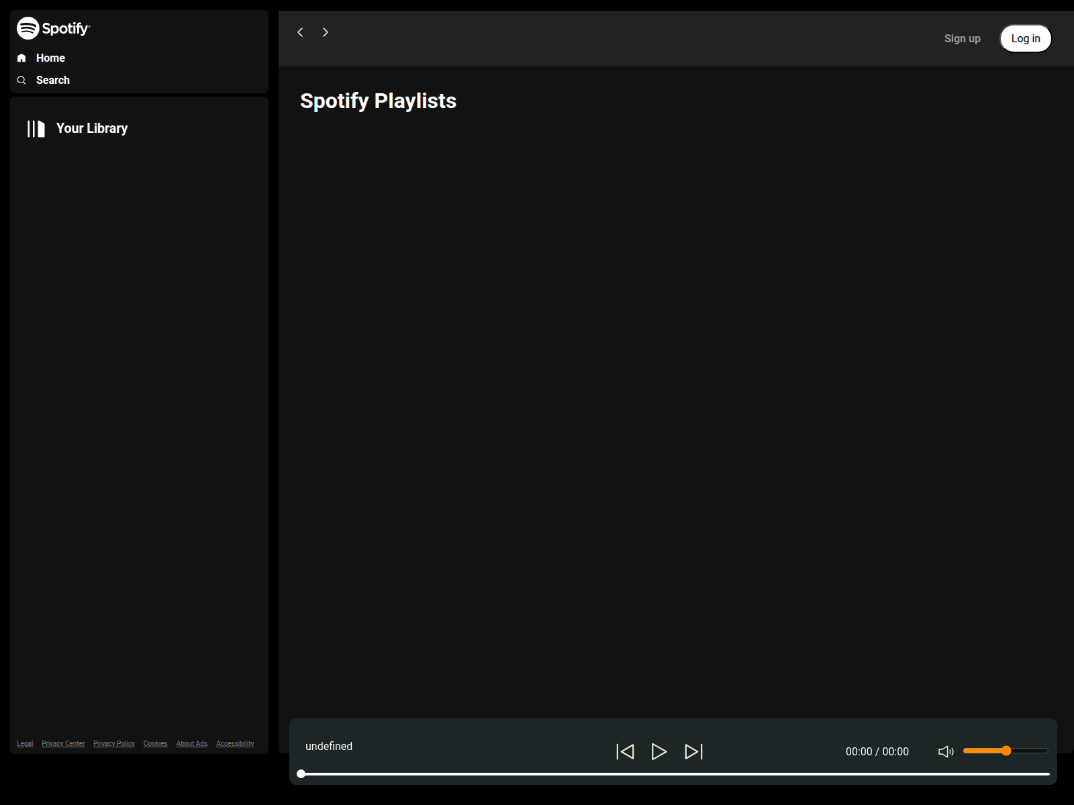Click the Sign up button
Screen dimensions: 1074x805
[x=963, y=39]
